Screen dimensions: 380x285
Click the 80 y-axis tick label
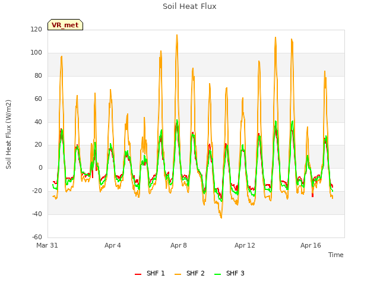[38, 76]
